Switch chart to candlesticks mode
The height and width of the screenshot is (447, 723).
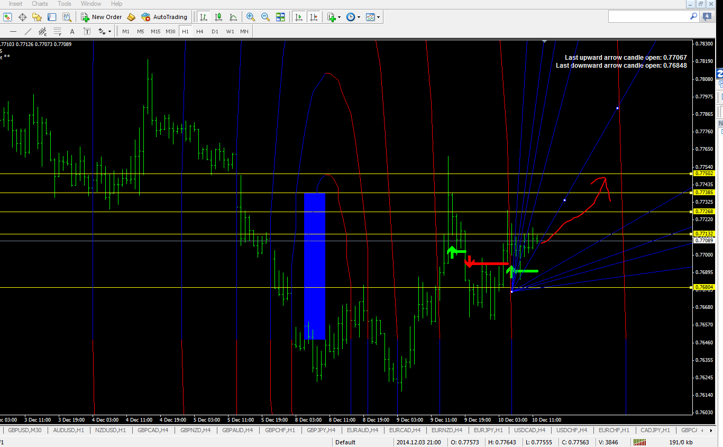(218, 17)
